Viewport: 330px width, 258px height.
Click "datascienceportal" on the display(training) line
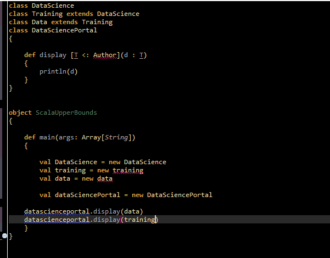pos(57,220)
